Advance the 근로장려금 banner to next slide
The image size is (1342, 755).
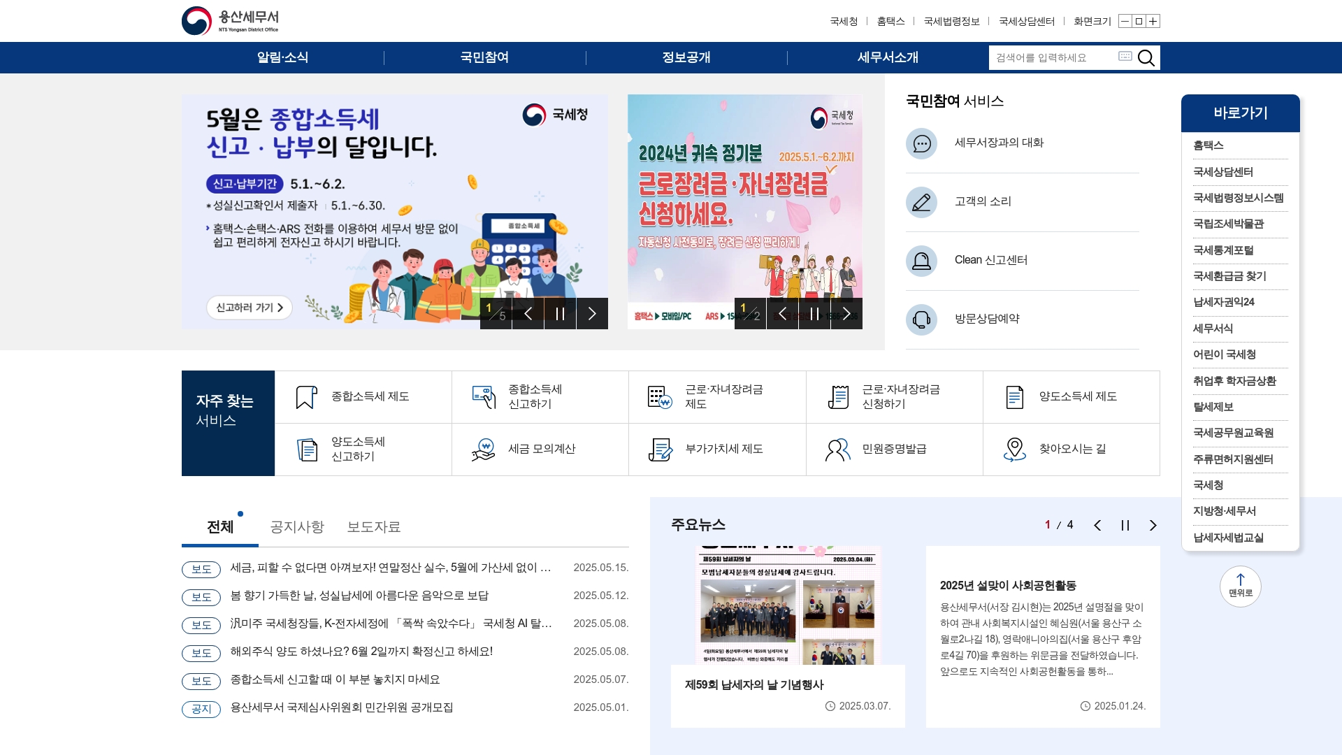click(846, 314)
